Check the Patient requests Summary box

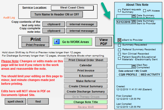pos(120,10)
